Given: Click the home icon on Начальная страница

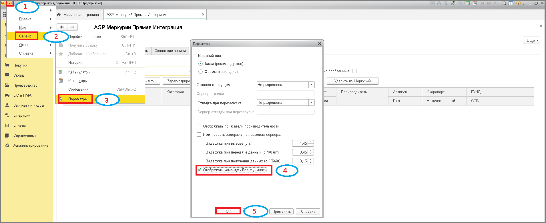Looking at the screenshot, I should click(59, 15).
